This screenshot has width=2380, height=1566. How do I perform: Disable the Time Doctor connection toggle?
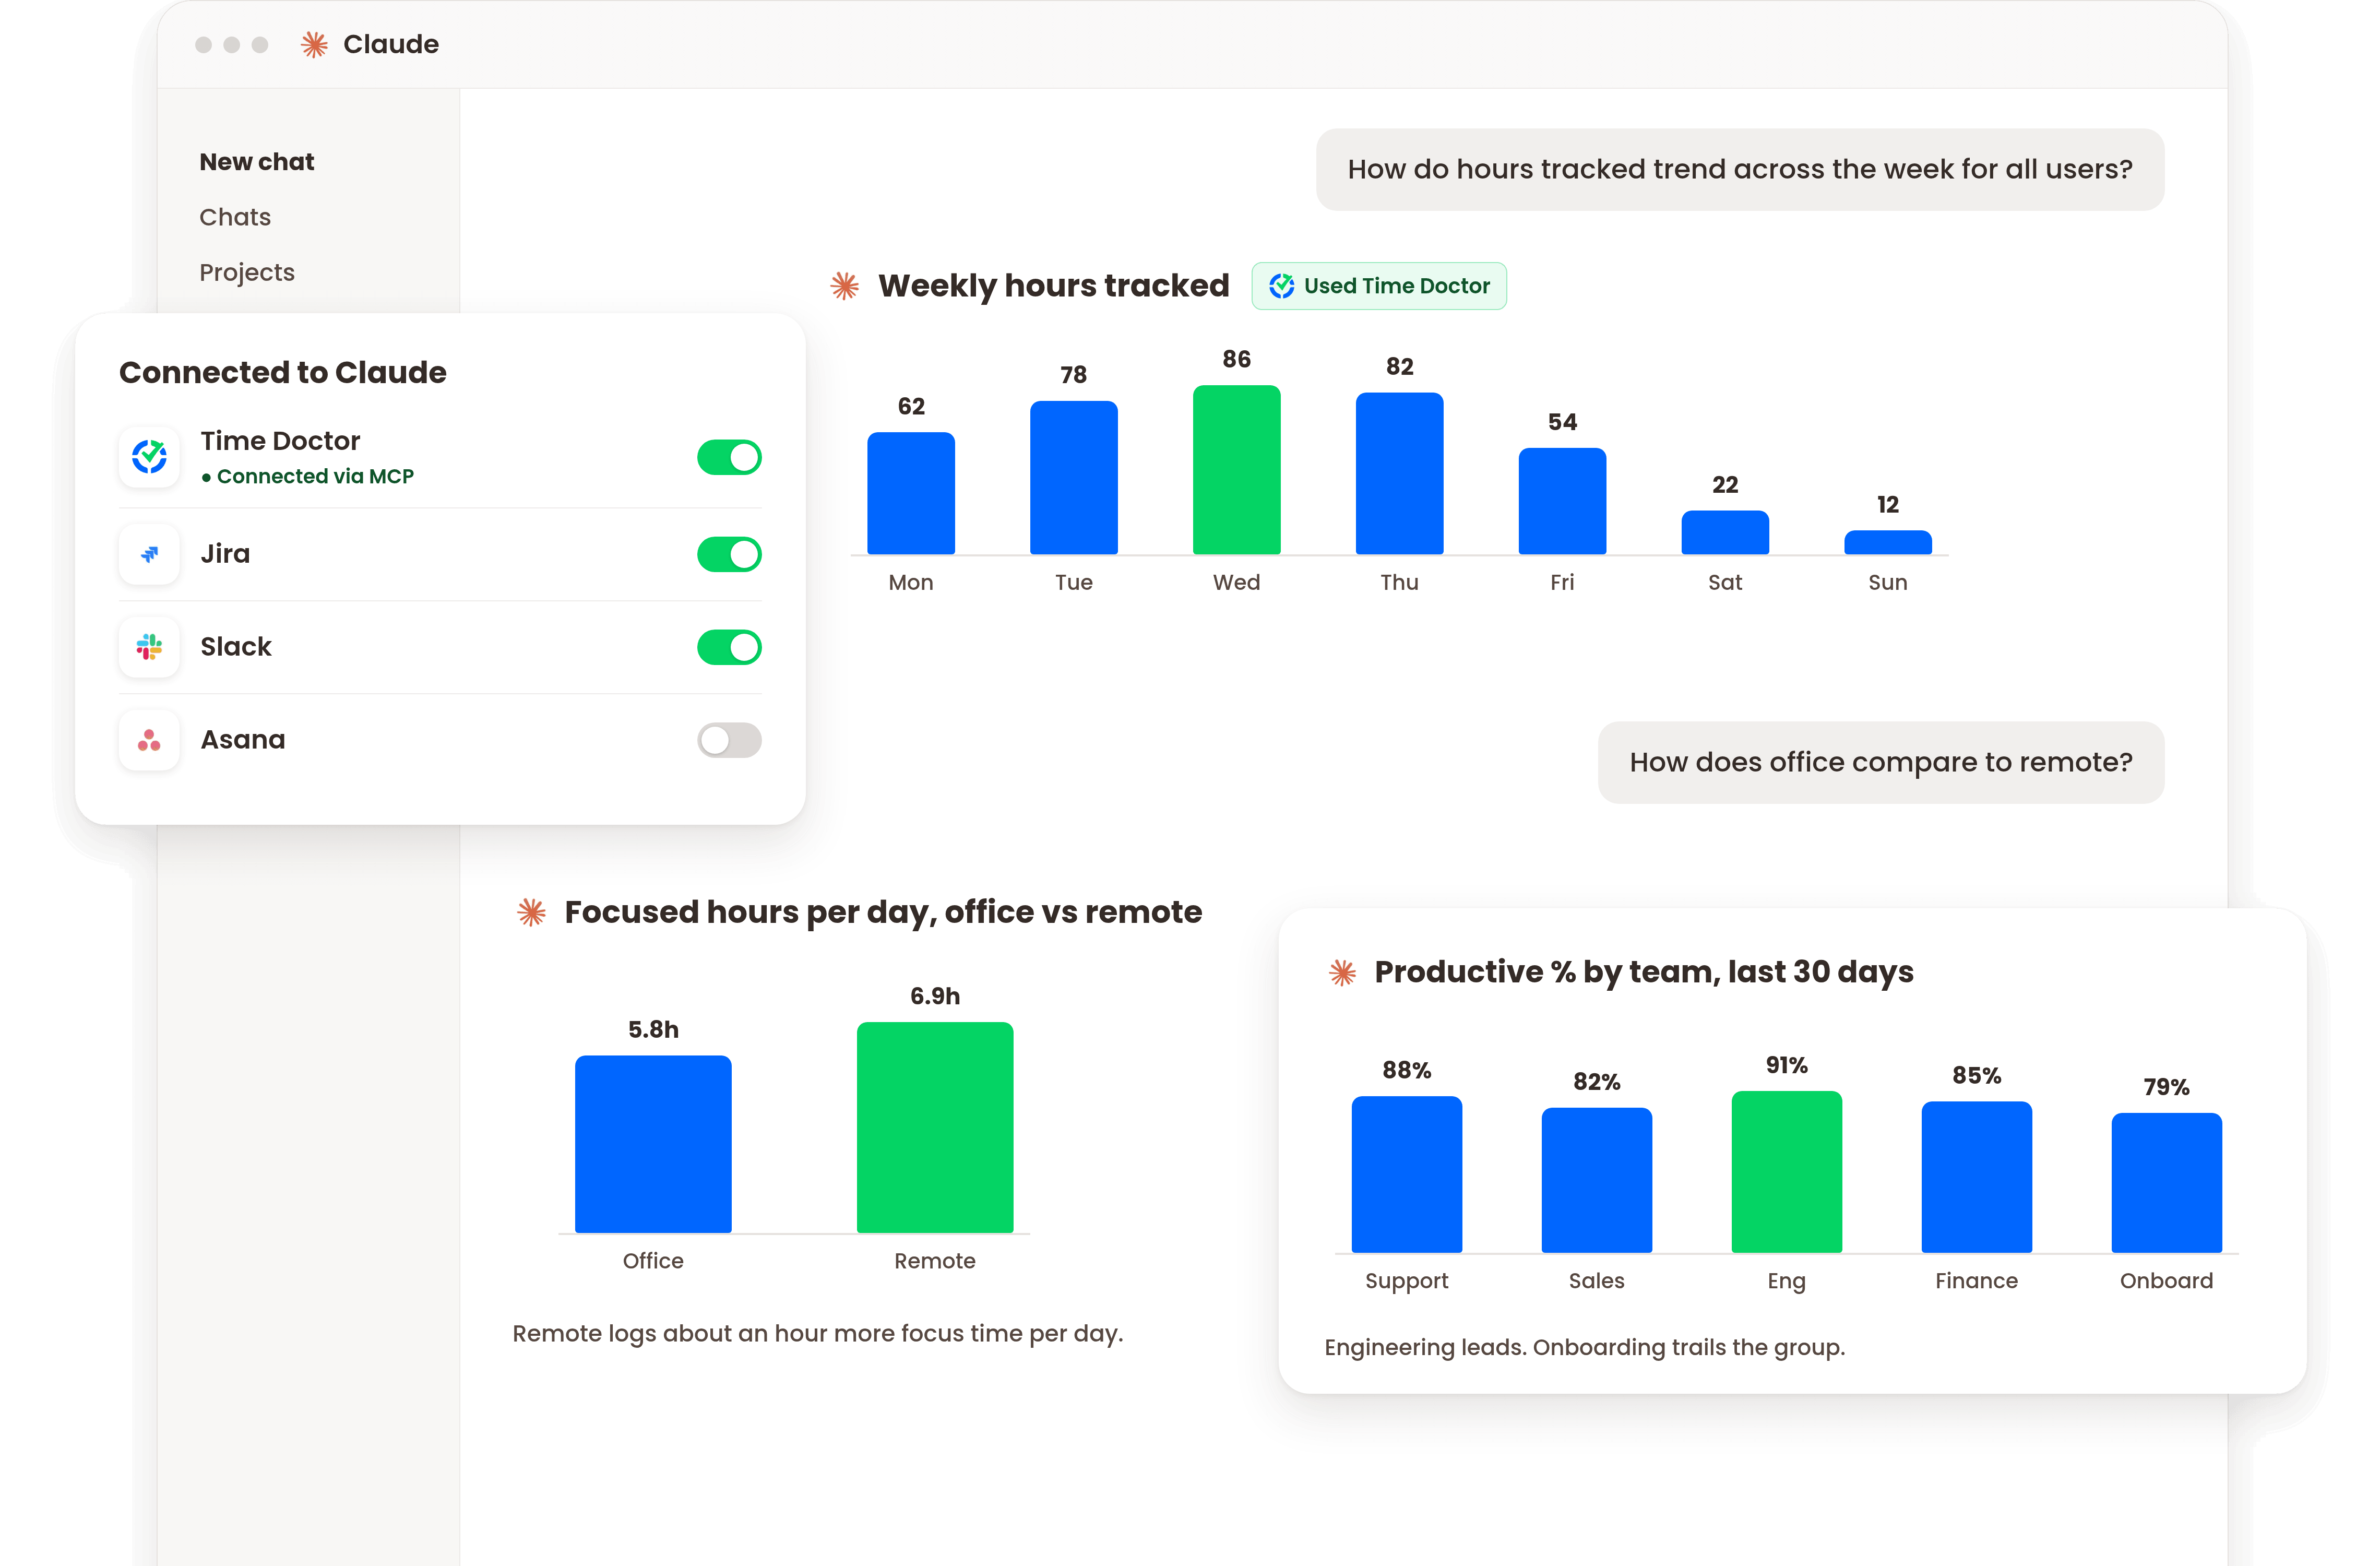coord(729,457)
